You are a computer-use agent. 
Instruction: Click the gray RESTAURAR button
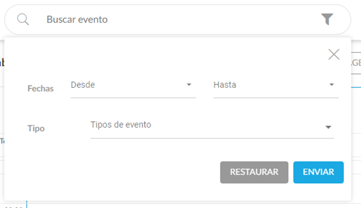coord(254,172)
